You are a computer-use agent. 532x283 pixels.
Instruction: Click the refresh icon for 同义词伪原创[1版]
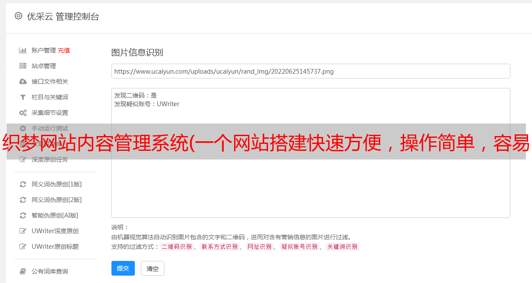coord(23,184)
